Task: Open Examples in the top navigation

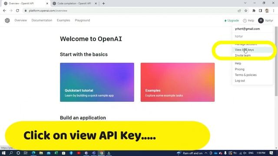Action: click(x=63, y=20)
